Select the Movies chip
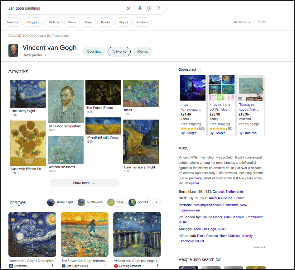 click(143, 52)
